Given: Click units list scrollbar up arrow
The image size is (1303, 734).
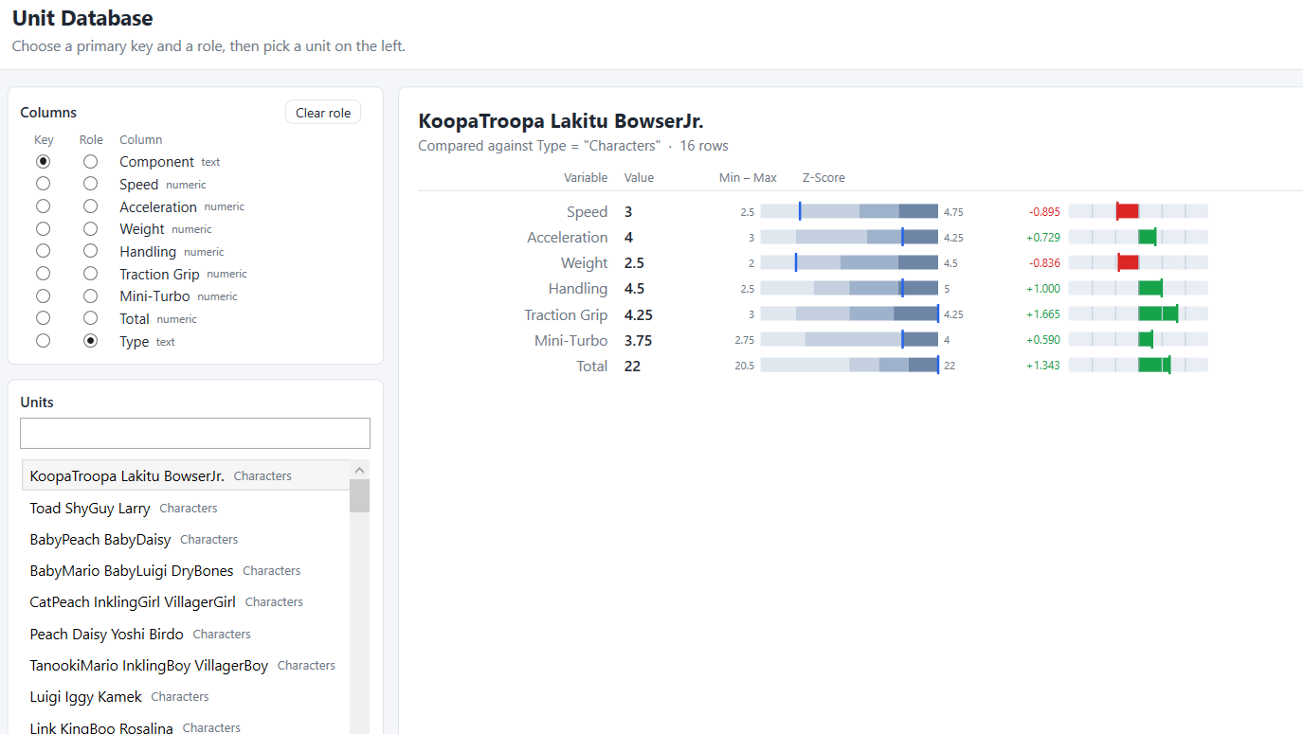Looking at the screenshot, I should click(359, 470).
